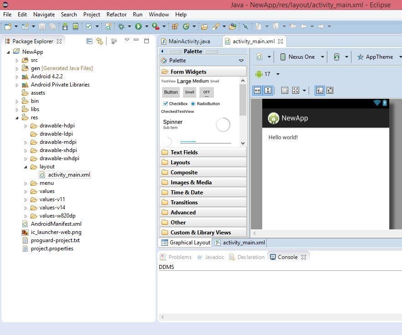
Task: Switch to the MainActivity.java editor tab
Action: (x=189, y=41)
